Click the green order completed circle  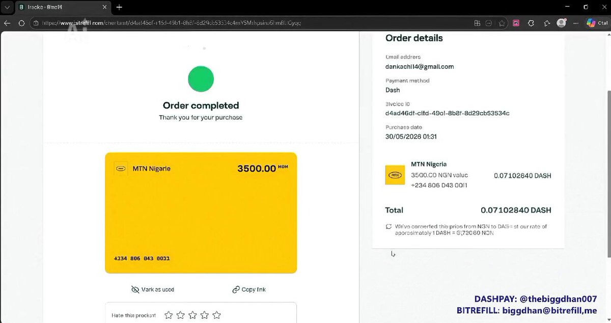[x=201, y=79]
